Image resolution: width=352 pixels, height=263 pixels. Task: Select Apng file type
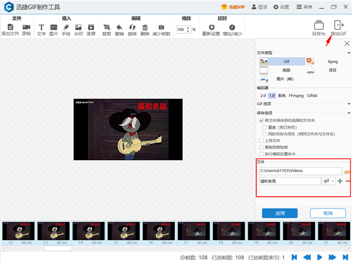tap(328, 61)
